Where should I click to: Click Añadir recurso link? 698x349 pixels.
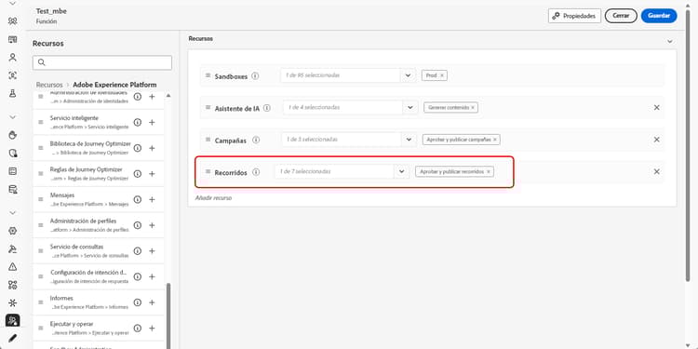click(x=214, y=198)
